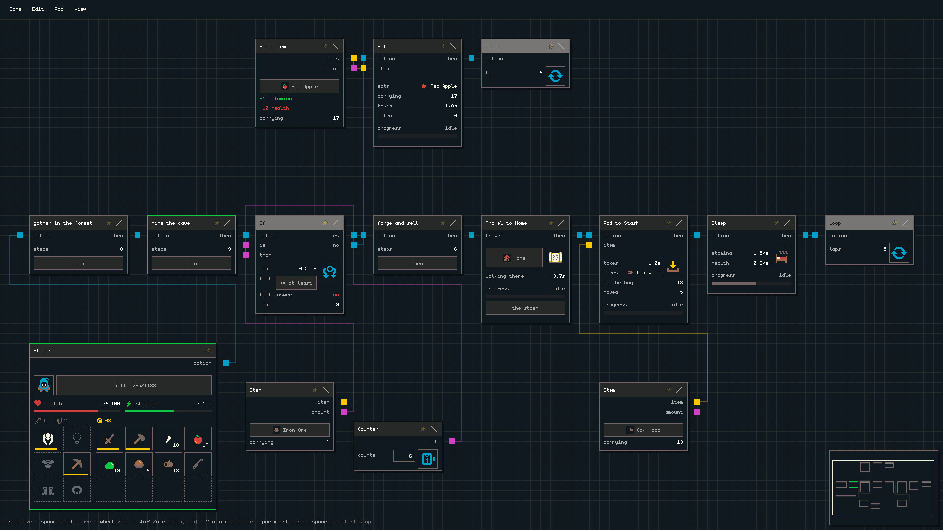Click the Player health bar
This screenshot has height=530, width=943.
(77, 411)
